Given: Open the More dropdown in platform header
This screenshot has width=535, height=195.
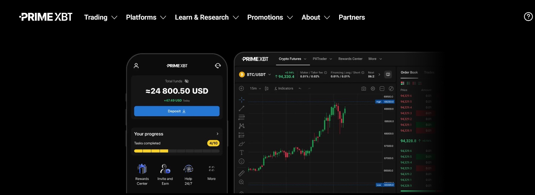Looking at the screenshot, I should click(x=375, y=59).
